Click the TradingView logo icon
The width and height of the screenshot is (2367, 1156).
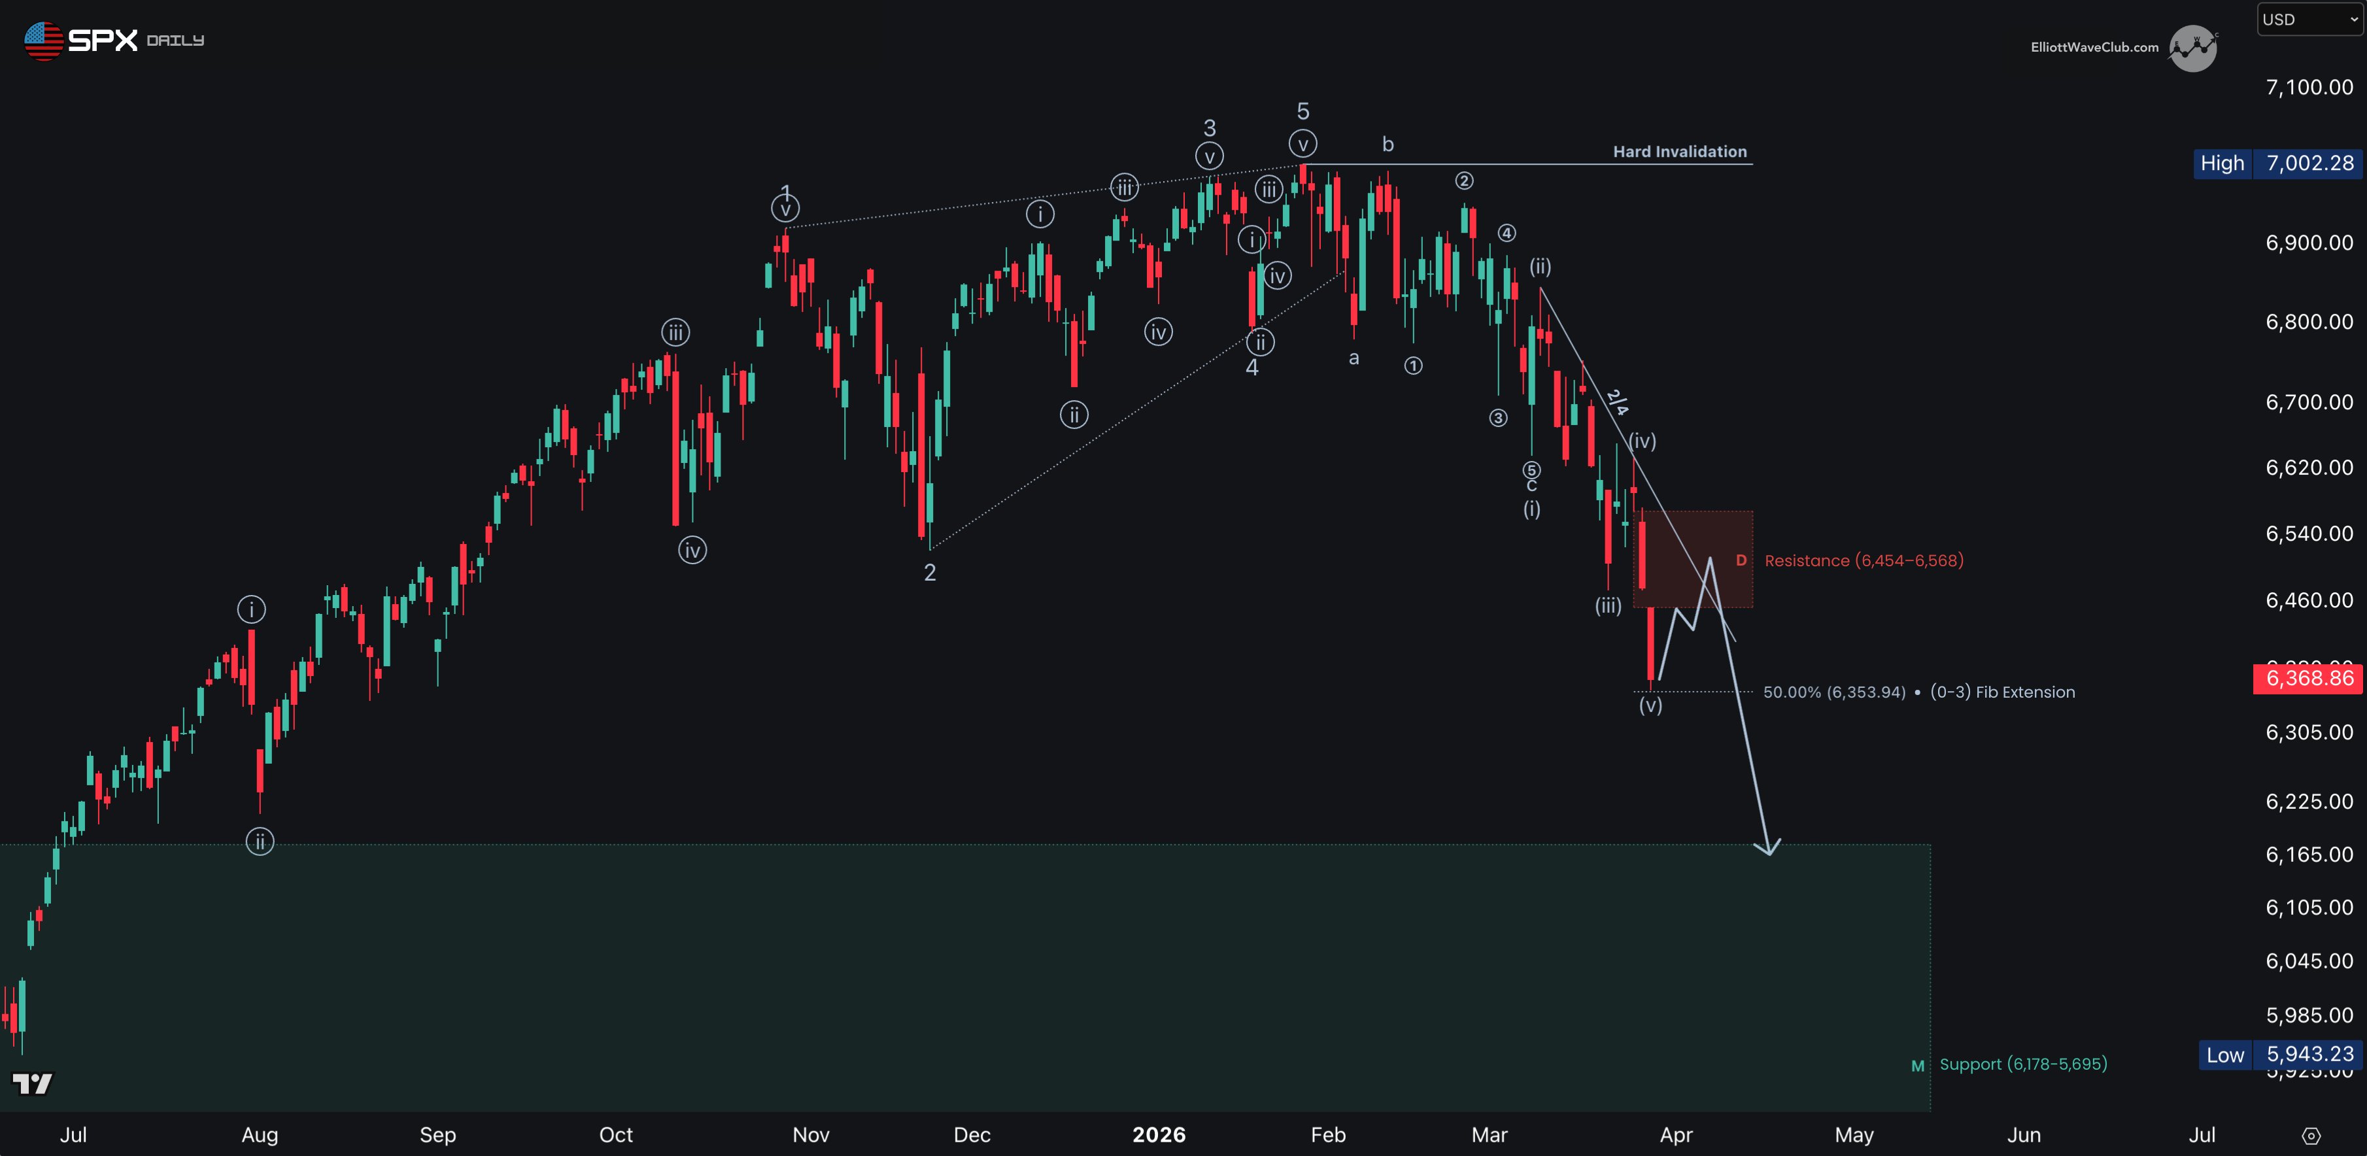(x=32, y=1083)
